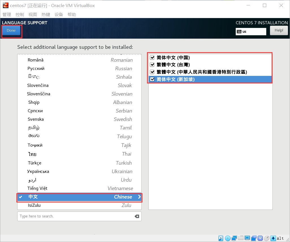Minimize the VirtualBox window
This screenshot has height=242, width=290.
tap(248, 5)
